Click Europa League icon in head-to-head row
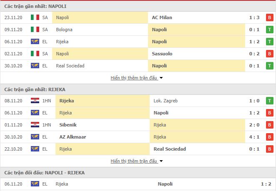 point(35,184)
